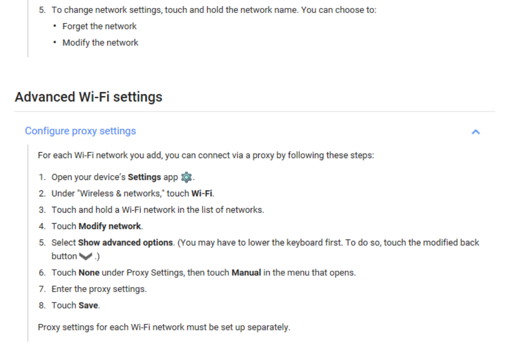Click the bold word Save in step 8
Viewport: 520px width, 348px height.
[88, 305]
